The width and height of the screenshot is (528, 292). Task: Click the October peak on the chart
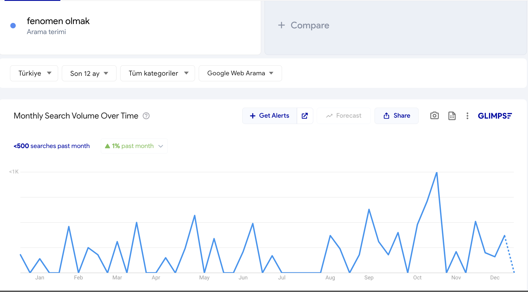point(436,173)
